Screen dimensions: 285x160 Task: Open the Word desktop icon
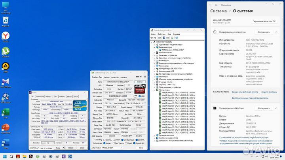pyautogui.click(x=6, y=144)
